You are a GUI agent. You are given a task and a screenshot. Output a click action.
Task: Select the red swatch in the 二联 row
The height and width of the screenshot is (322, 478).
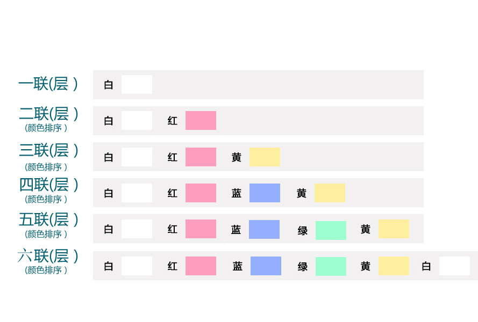(x=201, y=120)
